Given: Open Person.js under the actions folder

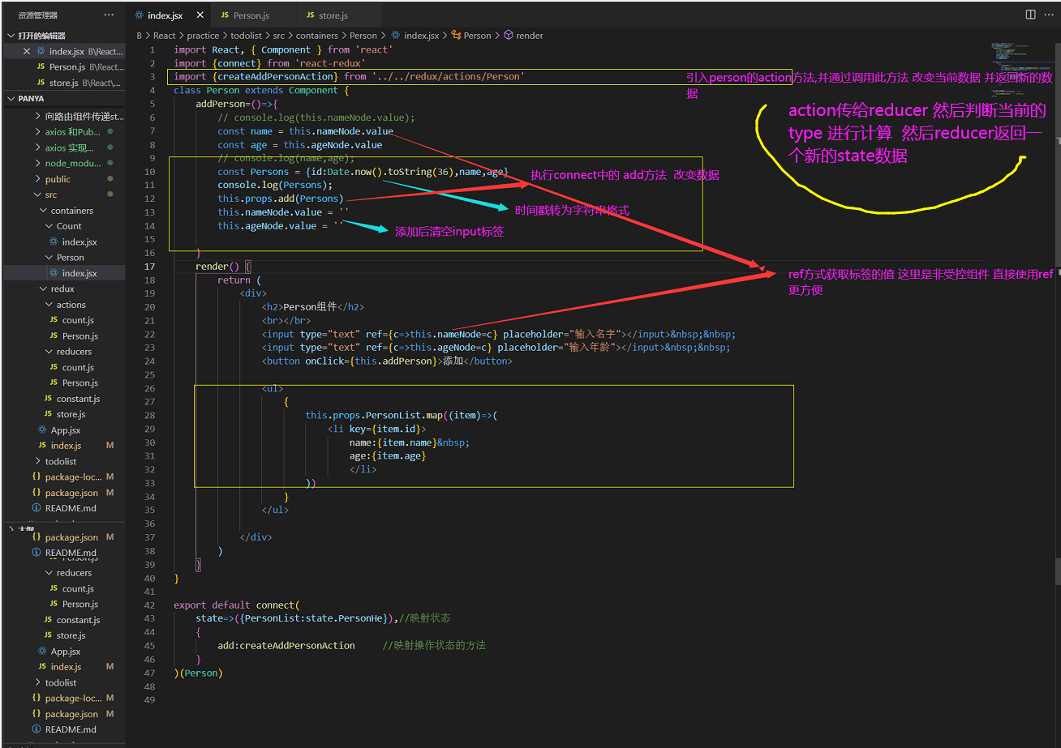Looking at the screenshot, I should pyautogui.click(x=79, y=336).
